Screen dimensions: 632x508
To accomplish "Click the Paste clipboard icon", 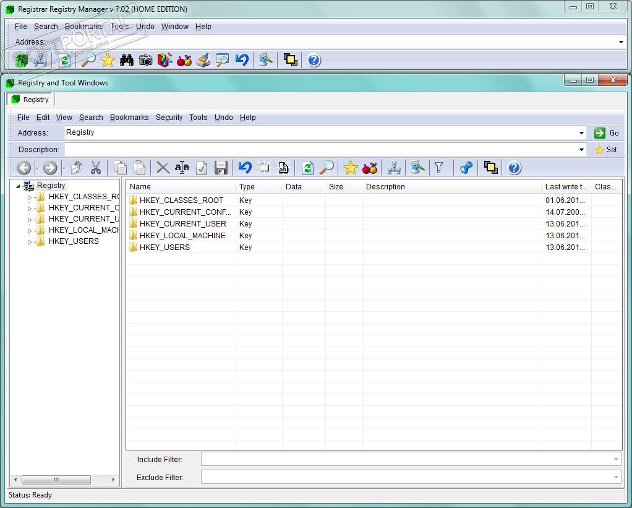I will pyautogui.click(x=139, y=168).
